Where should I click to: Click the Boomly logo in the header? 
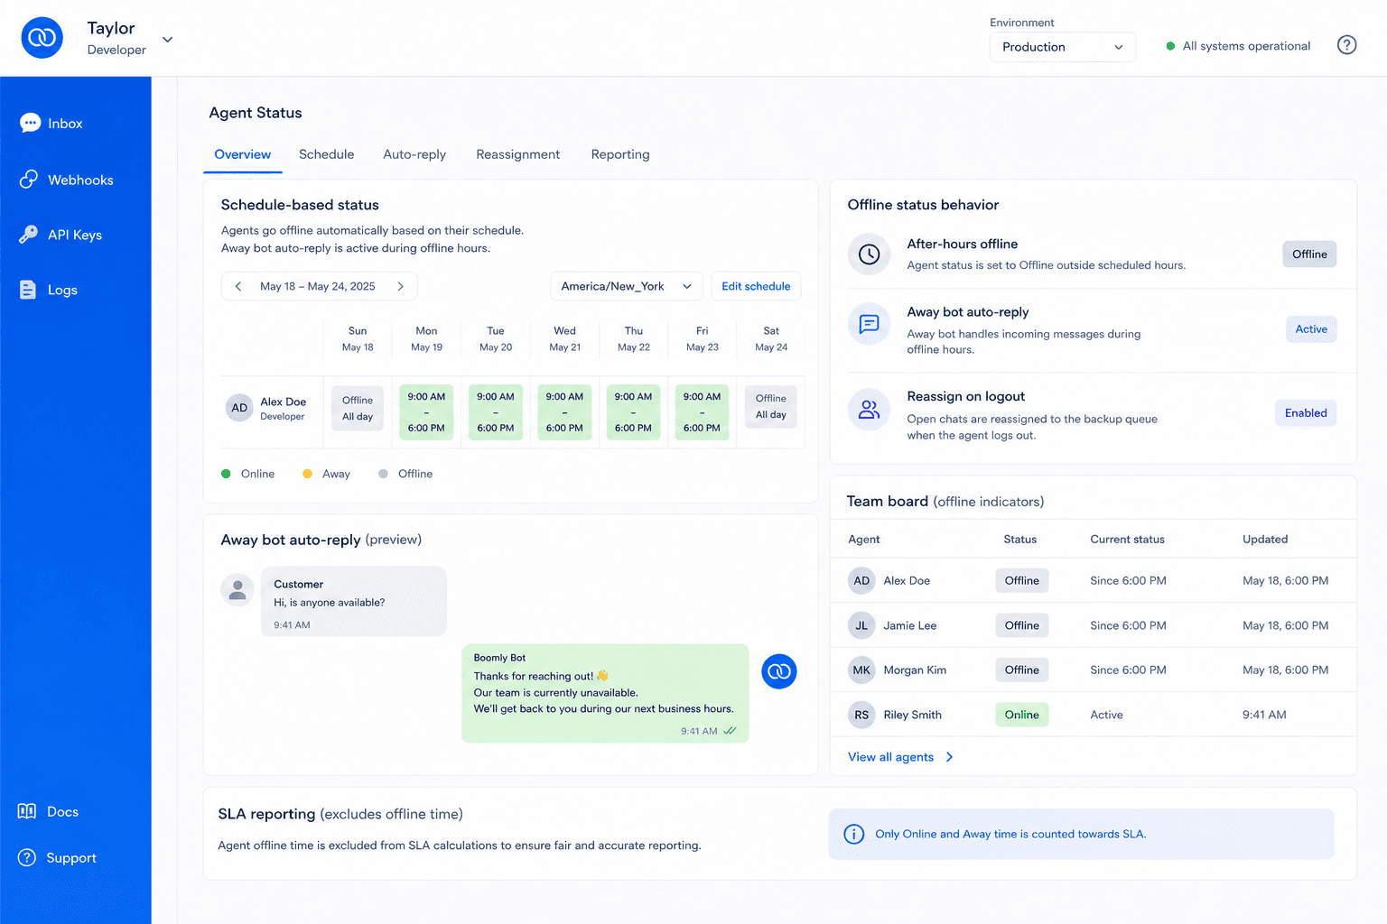pyautogui.click(x=42, y=38)
